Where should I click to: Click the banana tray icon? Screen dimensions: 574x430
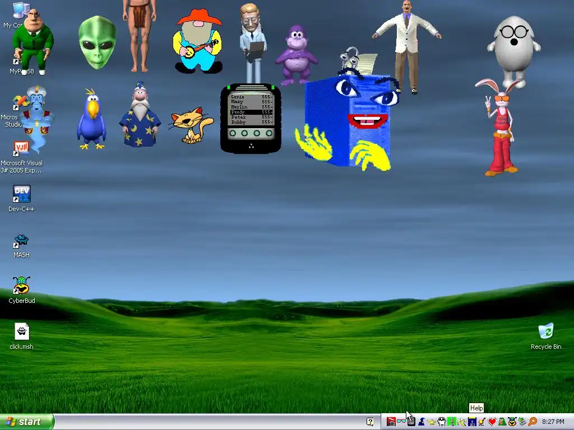tap(462, 422)
